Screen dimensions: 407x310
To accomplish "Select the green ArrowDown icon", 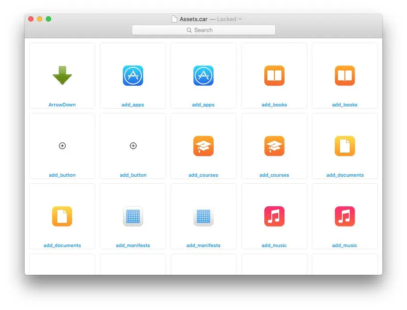I will (x=62, y=76).
